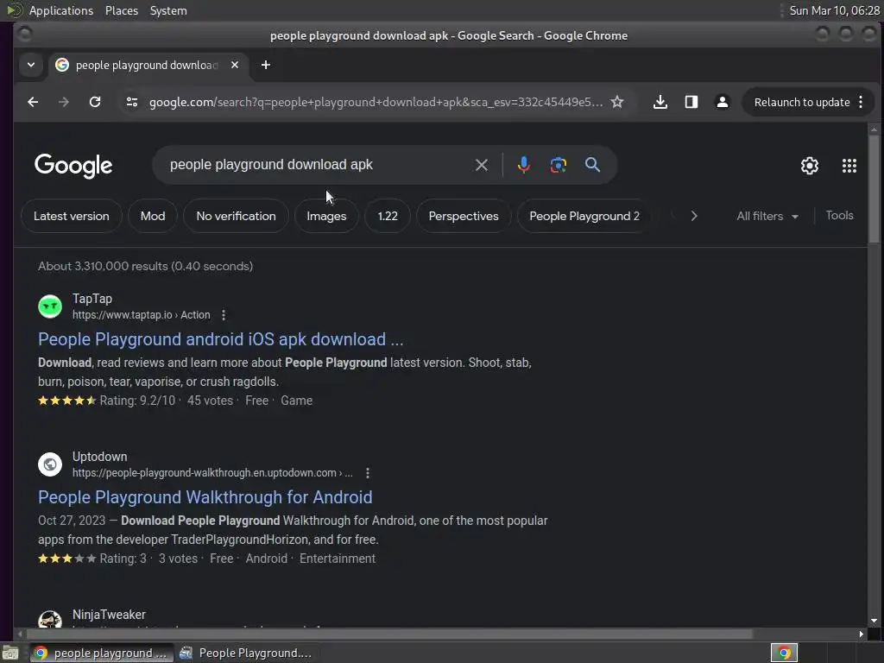This screenshot has height=663, width=884.
Task: Click the uptodown.com URL breadcrumb
Action: [x=212, y=473]
